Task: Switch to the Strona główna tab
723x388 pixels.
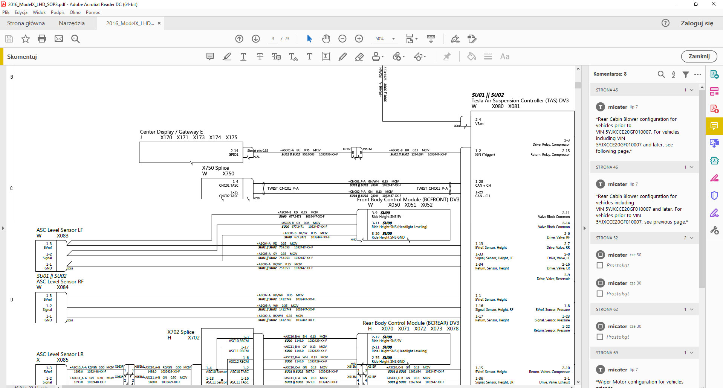Action: (26, 23)
